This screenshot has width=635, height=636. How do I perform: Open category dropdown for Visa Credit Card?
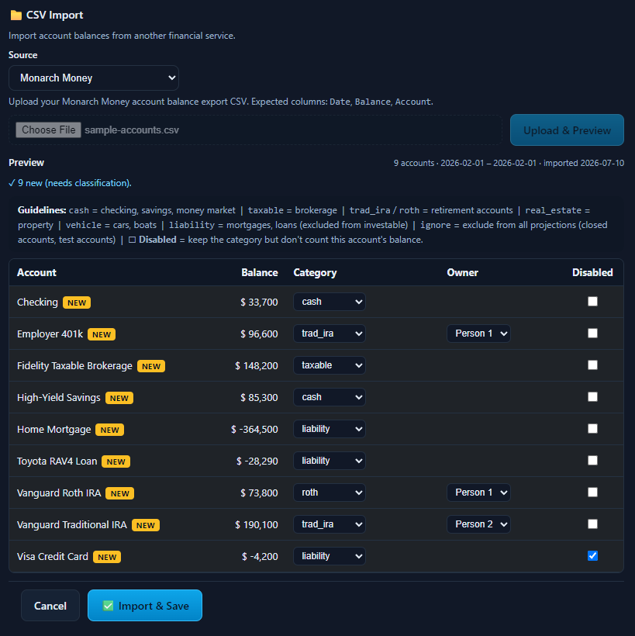tap(330, 556)
